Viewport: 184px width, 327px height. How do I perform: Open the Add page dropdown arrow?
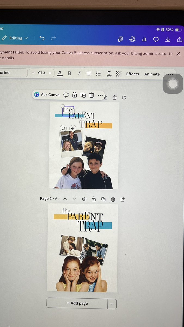[112, 304]
